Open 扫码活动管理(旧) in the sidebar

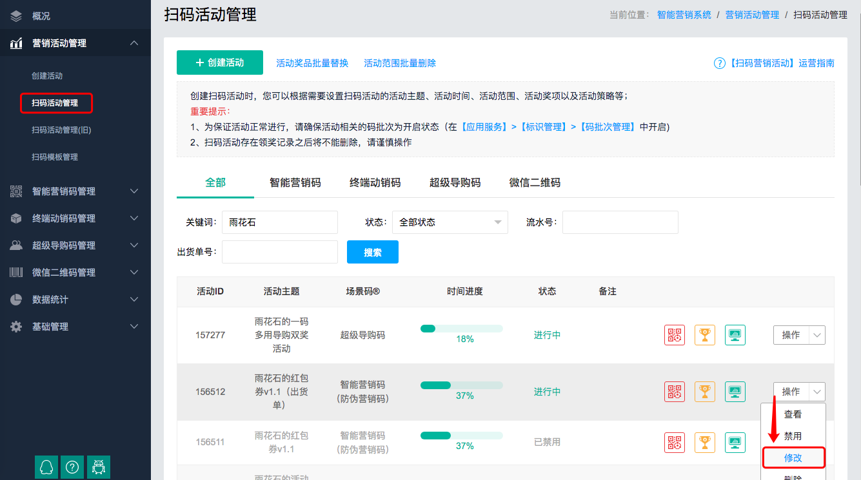click(x=61, y=130)
